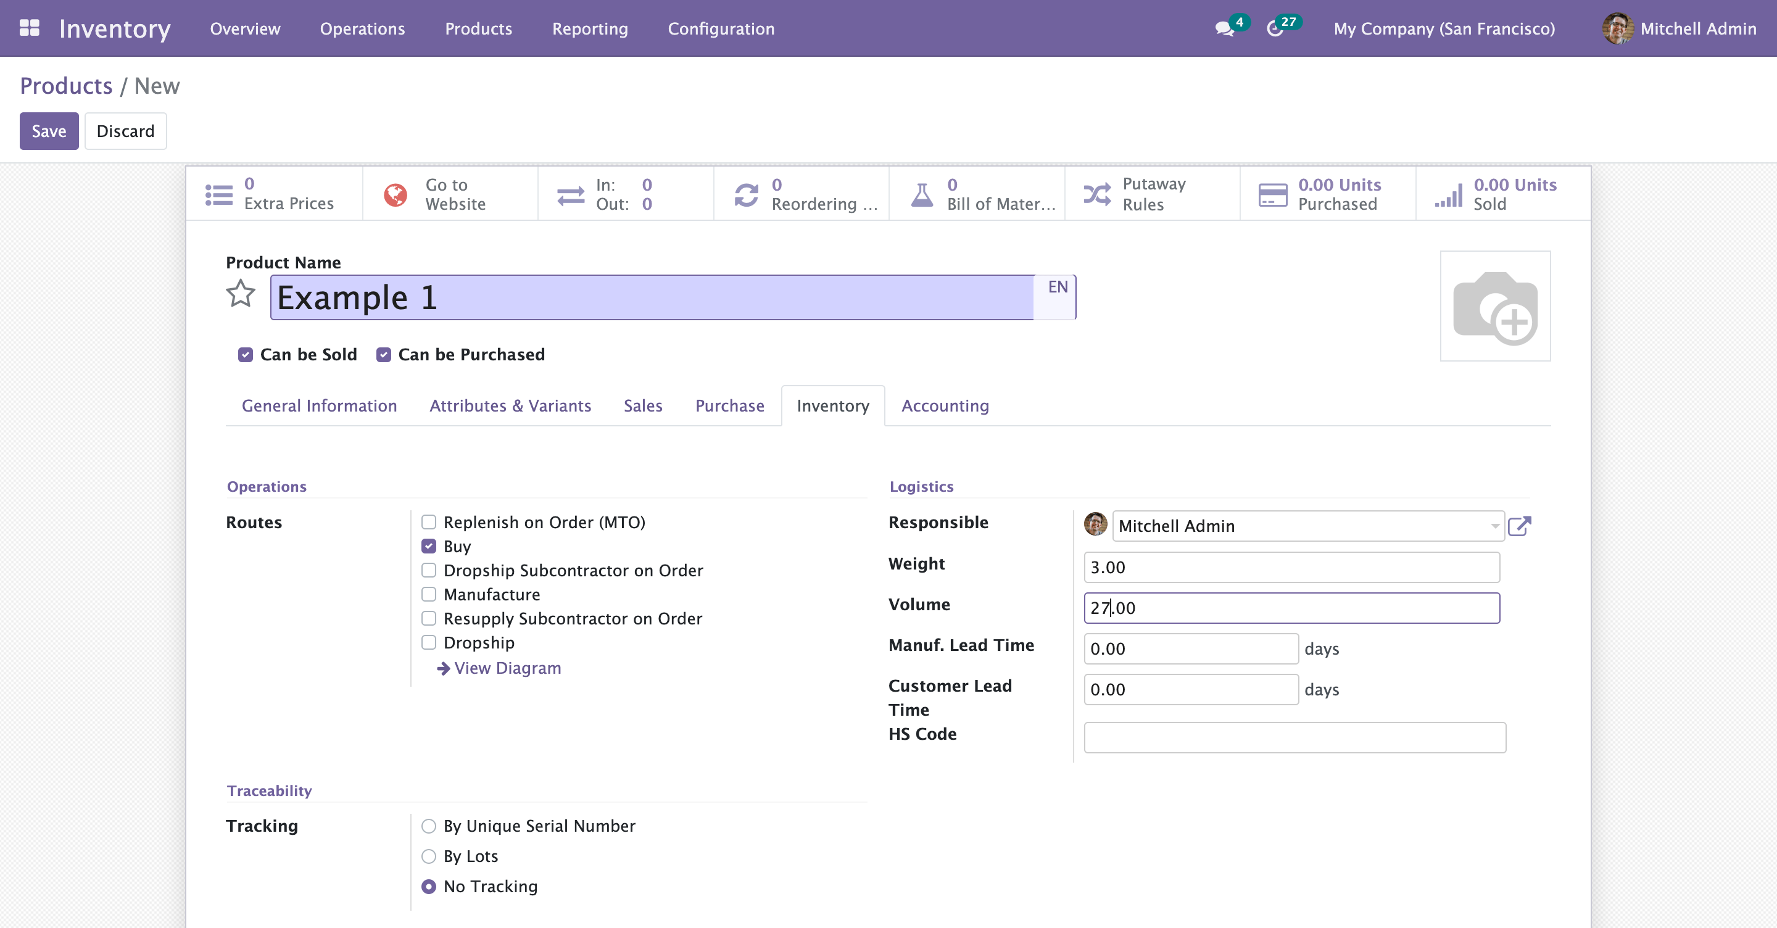Open Putaway Rules shuffle icon
Viewport: 1777px width, 928px height.
[x=1097, y=194]
